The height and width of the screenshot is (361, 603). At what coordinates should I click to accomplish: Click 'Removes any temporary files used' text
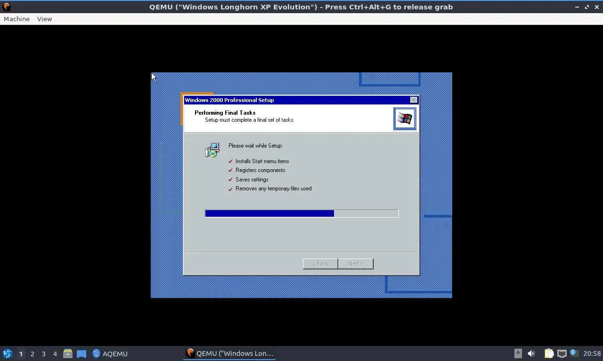273,188
